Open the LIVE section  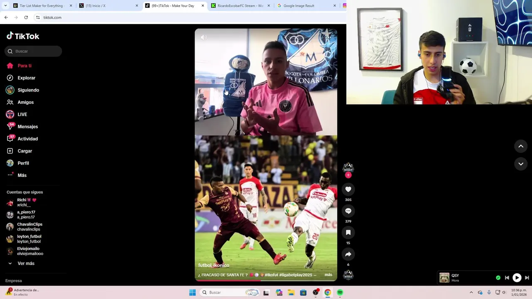(x=17, y=114)
